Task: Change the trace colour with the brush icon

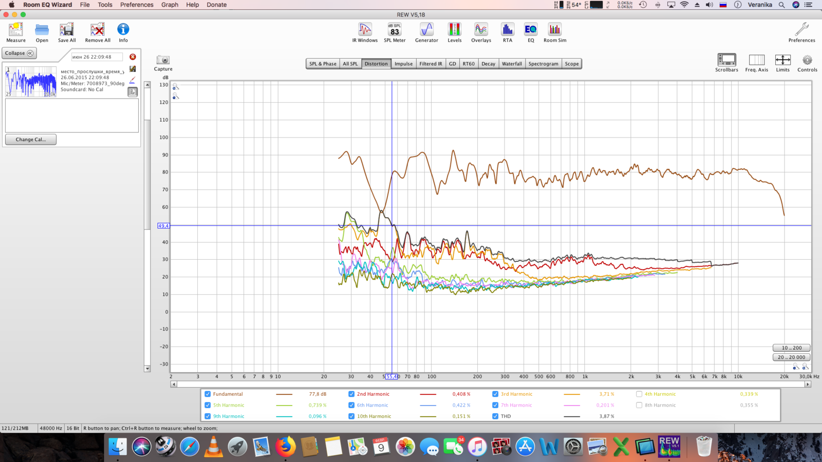Action: pyautogui.click(x=133, y=80)
